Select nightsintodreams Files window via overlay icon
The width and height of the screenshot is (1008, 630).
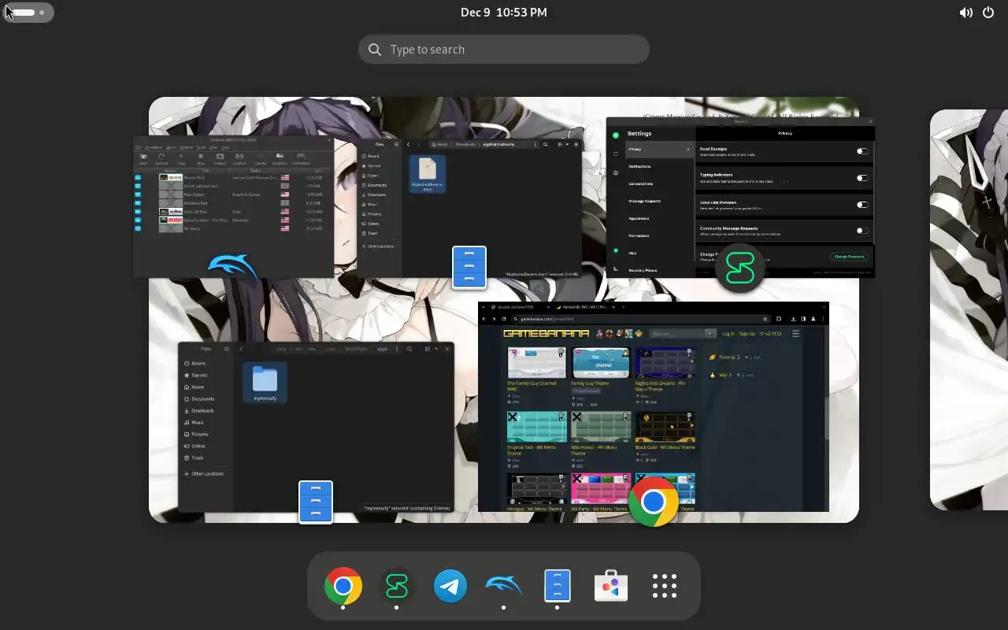click(x=469, y=267)
